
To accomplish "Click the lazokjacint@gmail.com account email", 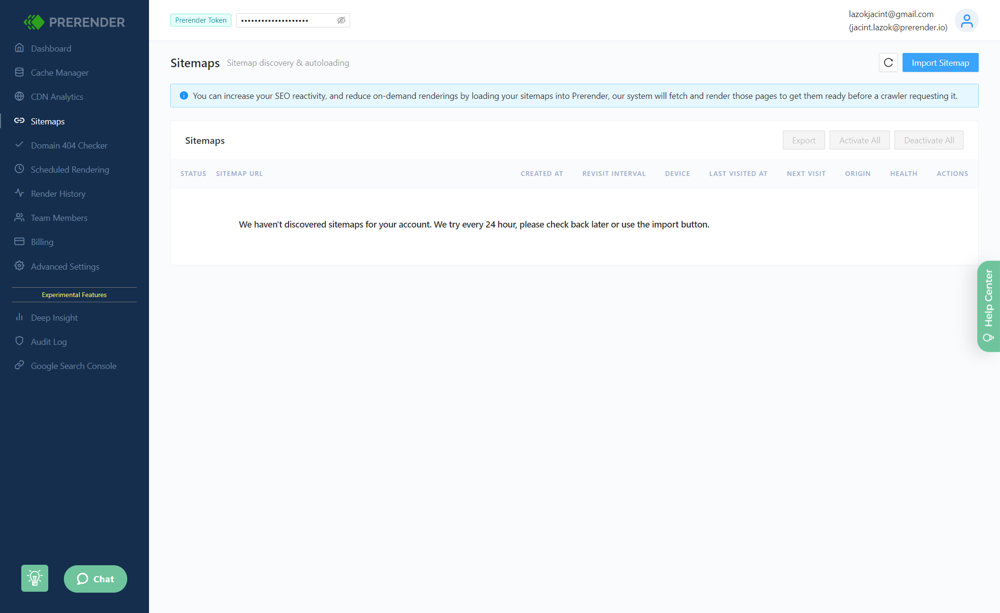I will tap(891, 14).
